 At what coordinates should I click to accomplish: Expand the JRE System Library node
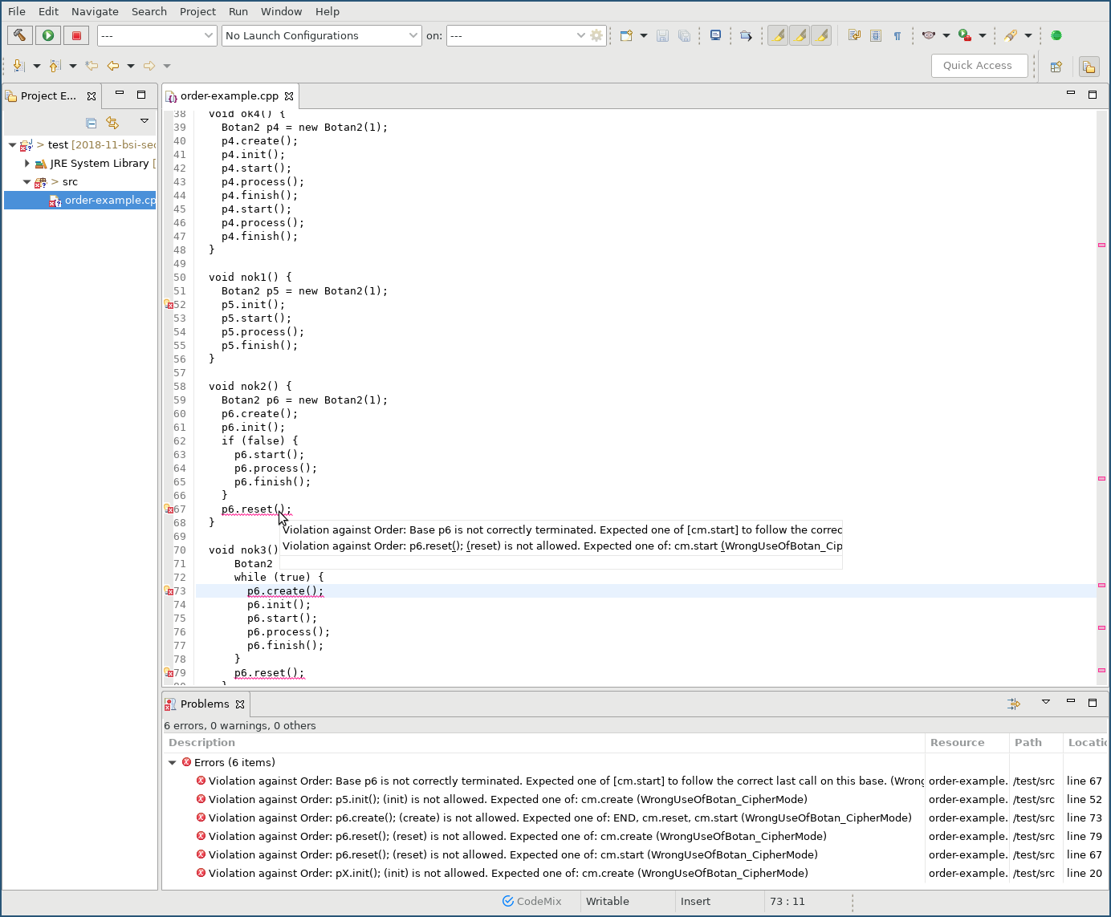pyautogui.click(x=27, y=163)
